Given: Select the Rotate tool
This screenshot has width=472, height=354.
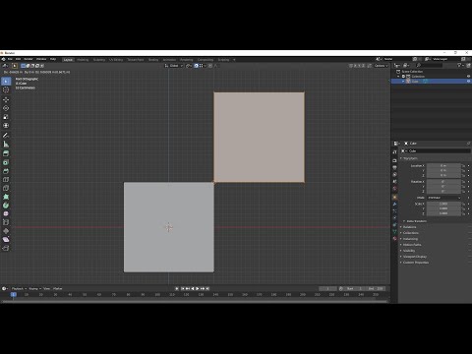Looking at the screenshot, I should (x=6, y=108).
